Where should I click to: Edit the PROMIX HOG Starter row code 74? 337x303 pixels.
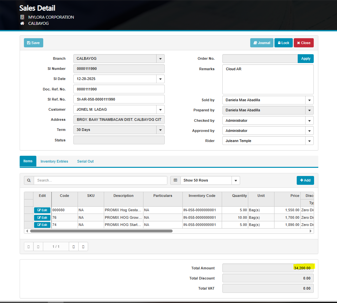pos(42,225)
